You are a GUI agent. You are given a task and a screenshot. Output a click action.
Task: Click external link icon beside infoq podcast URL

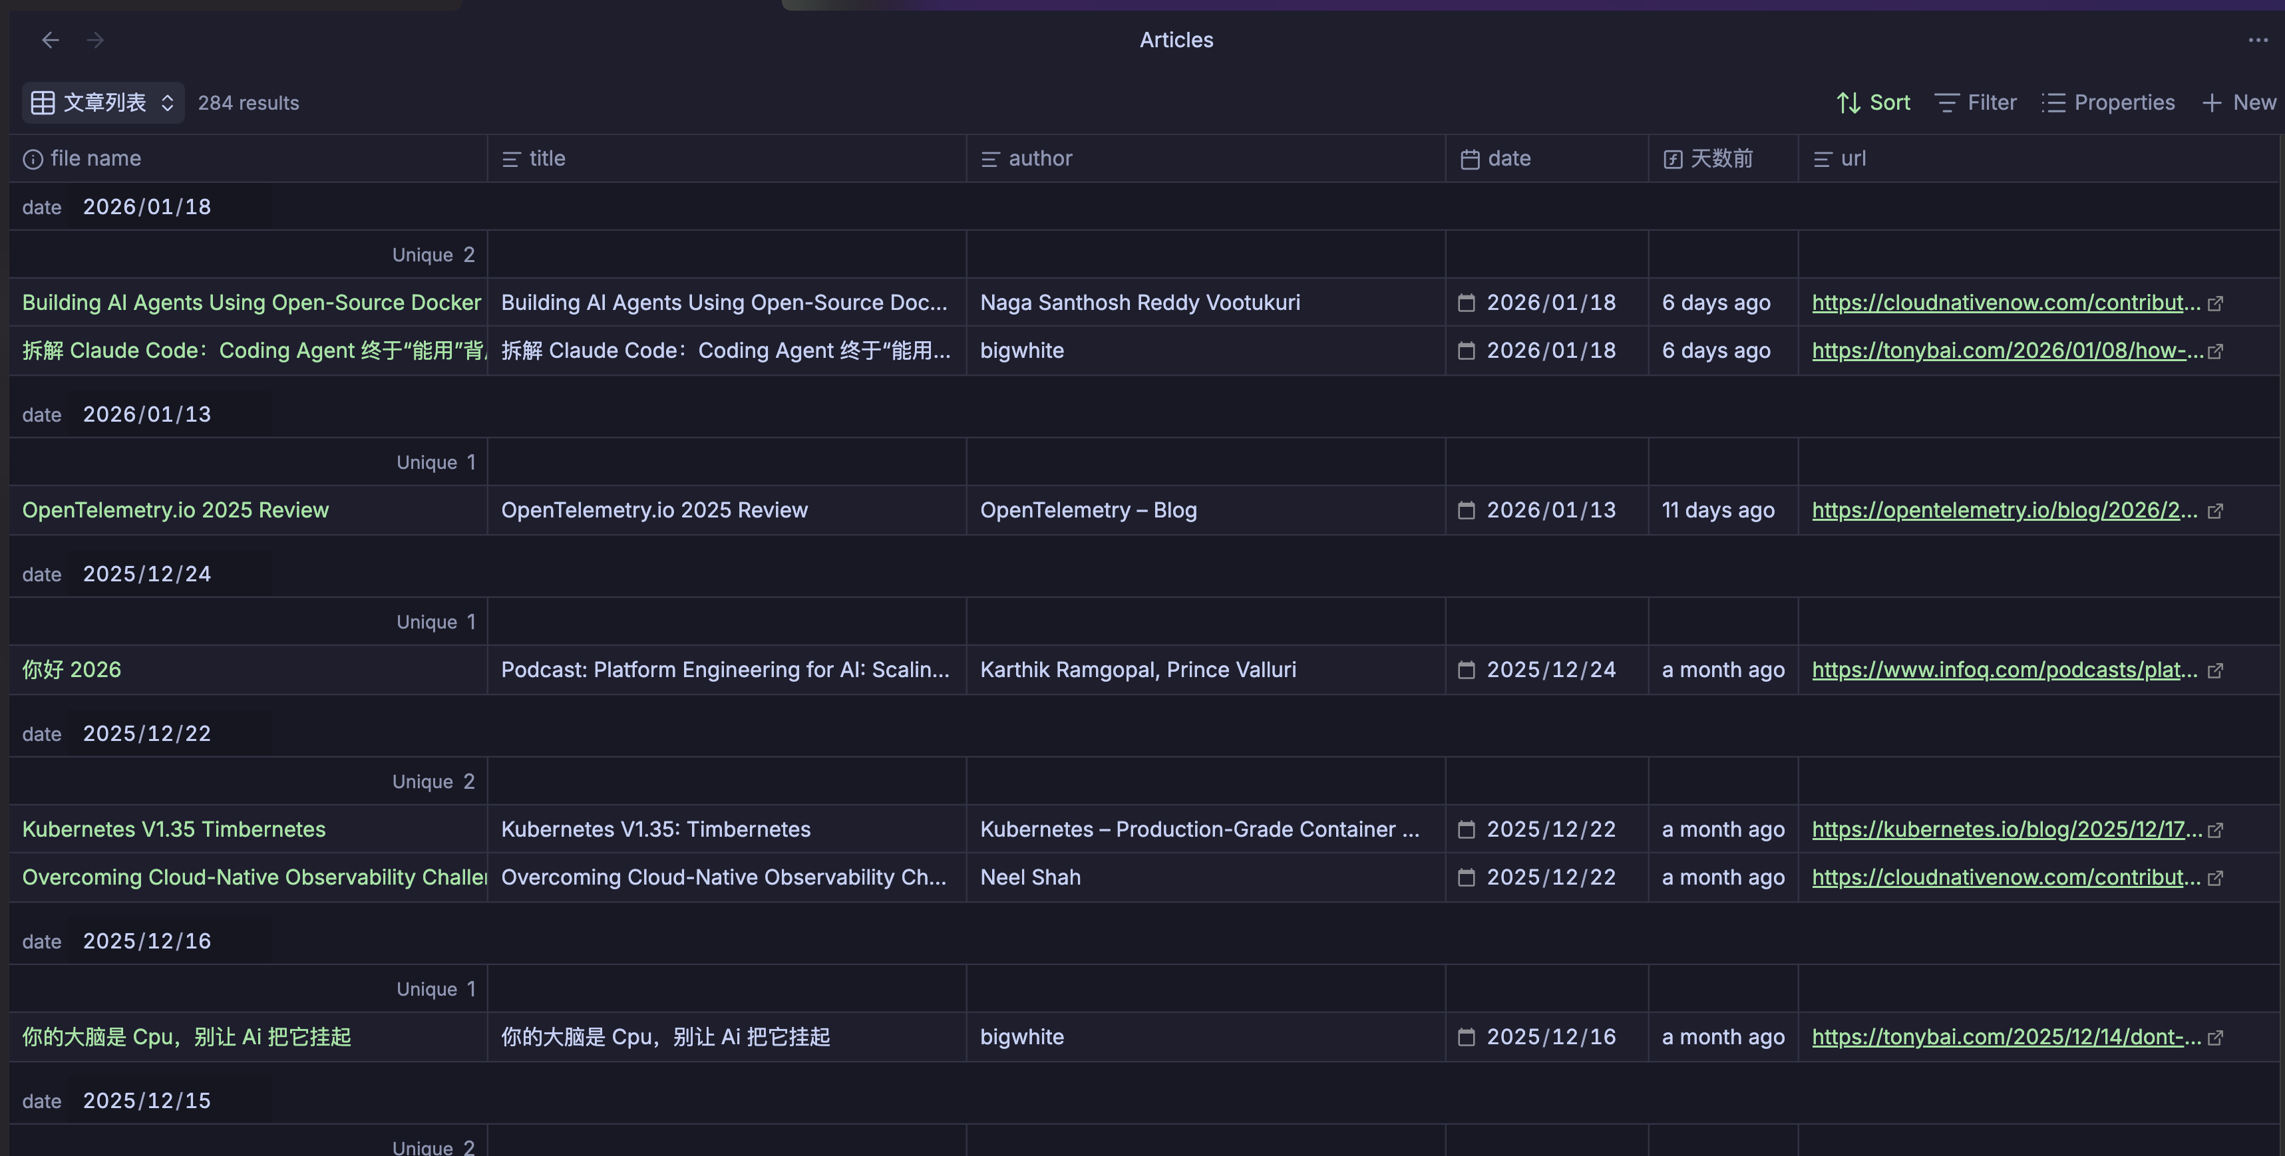[x=2215, y=670]
